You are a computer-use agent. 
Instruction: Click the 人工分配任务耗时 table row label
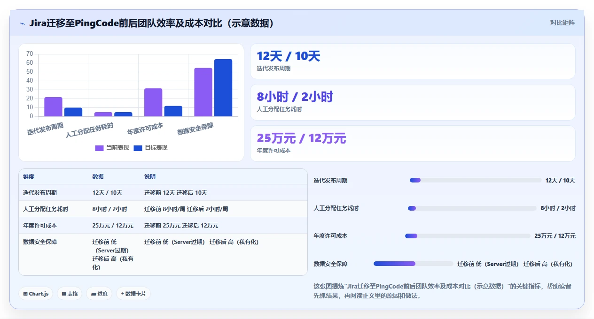click(x=46, y=209)
